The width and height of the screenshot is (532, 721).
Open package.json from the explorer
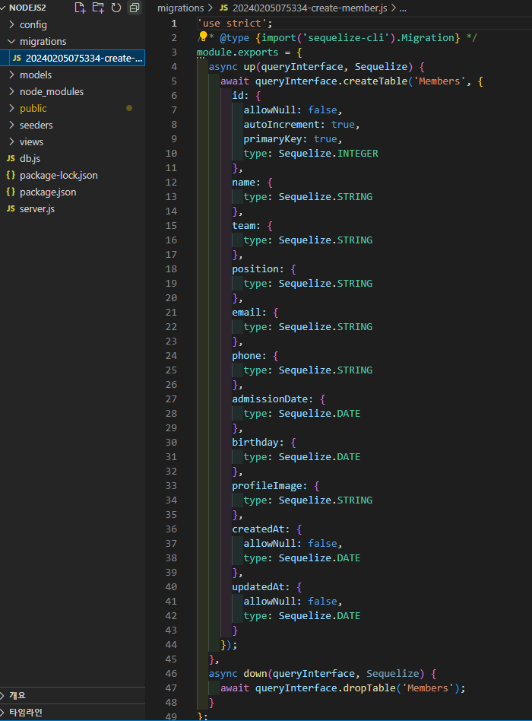click(x=48, y=192)
